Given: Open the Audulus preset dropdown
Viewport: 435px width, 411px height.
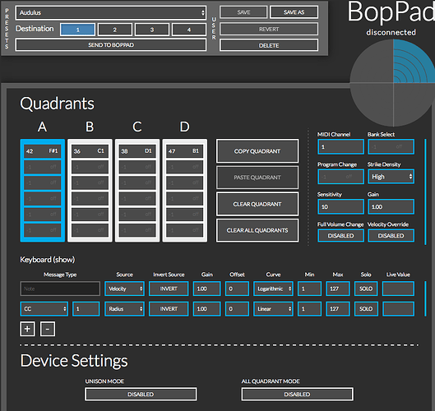Looking at the screenshot, I should [111, 13].
